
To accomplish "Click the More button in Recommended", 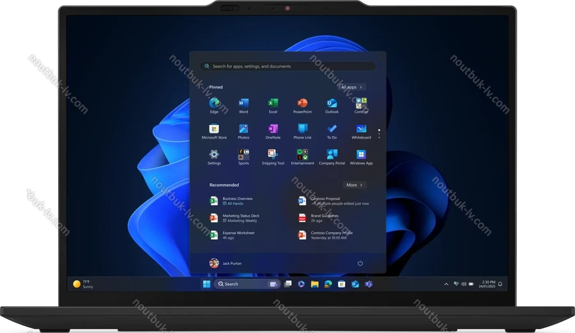I will 354,185.
